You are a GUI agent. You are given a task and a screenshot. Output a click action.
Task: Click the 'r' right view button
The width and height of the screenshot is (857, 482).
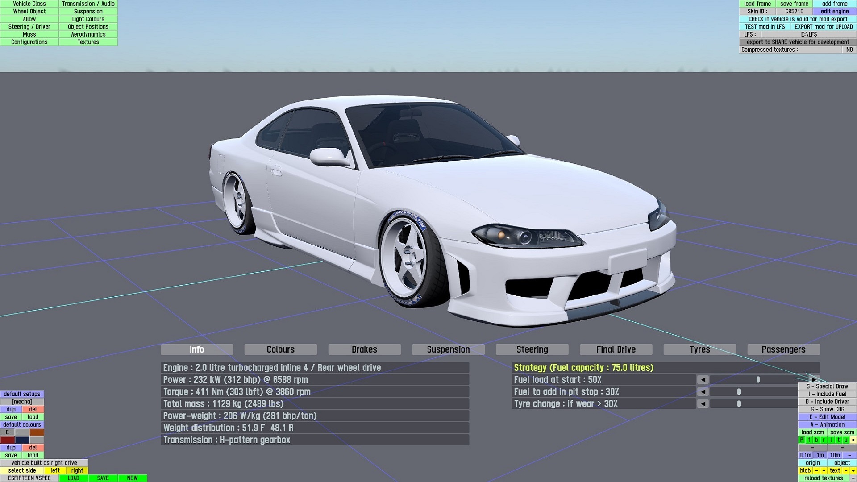point(824,440)
